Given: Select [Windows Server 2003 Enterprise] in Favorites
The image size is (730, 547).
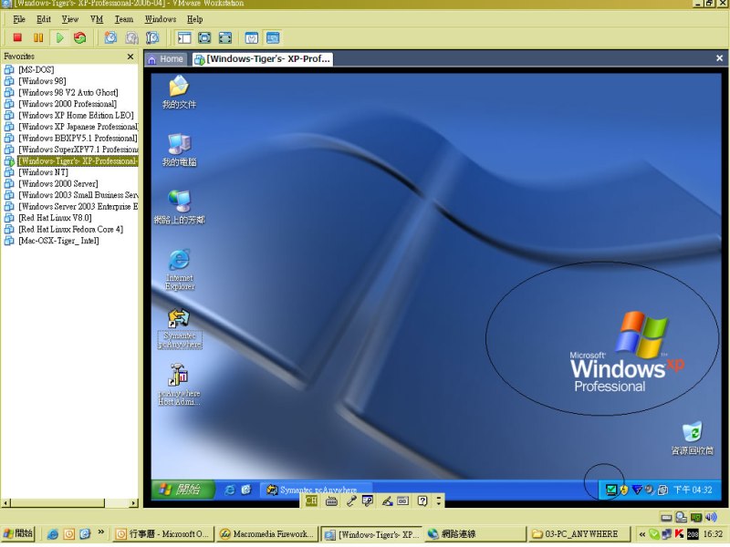Looking at the screenshot, I should pyautogui.click(x=78, y=207).
